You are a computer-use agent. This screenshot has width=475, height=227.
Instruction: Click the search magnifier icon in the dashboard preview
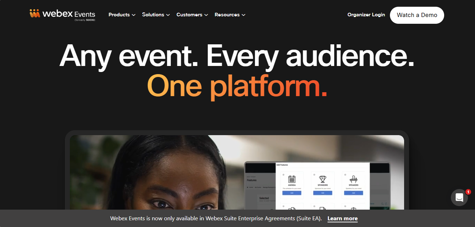382,204
